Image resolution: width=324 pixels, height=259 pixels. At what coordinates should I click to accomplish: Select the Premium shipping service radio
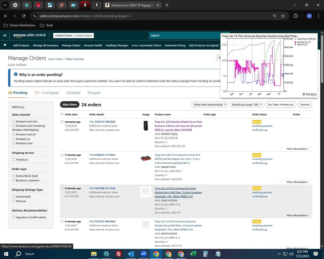(x=14, y=159)
